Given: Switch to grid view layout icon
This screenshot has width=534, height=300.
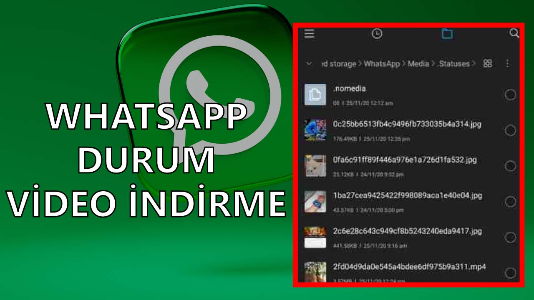Looking at the screenshot, I should click(487, 63).
